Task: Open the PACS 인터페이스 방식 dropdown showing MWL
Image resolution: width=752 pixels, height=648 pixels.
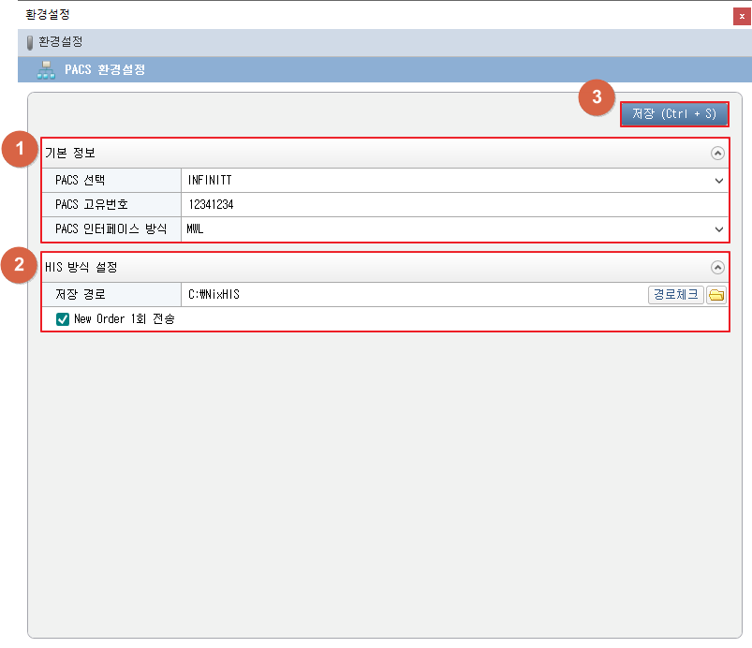Action: pos(454,229)
